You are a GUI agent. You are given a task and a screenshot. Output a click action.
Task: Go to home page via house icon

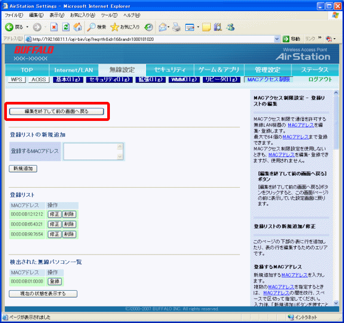coord(78,27)
